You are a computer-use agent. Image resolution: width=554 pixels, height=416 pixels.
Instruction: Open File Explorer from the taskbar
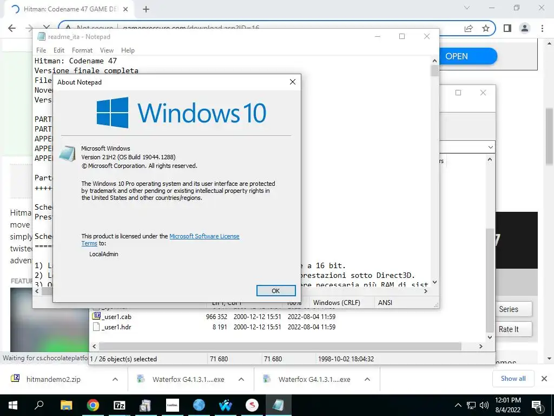[66, 405]
